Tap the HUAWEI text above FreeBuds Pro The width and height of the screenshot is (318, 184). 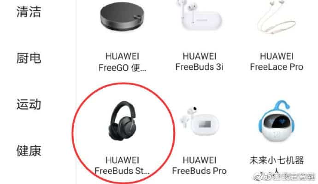200,160
